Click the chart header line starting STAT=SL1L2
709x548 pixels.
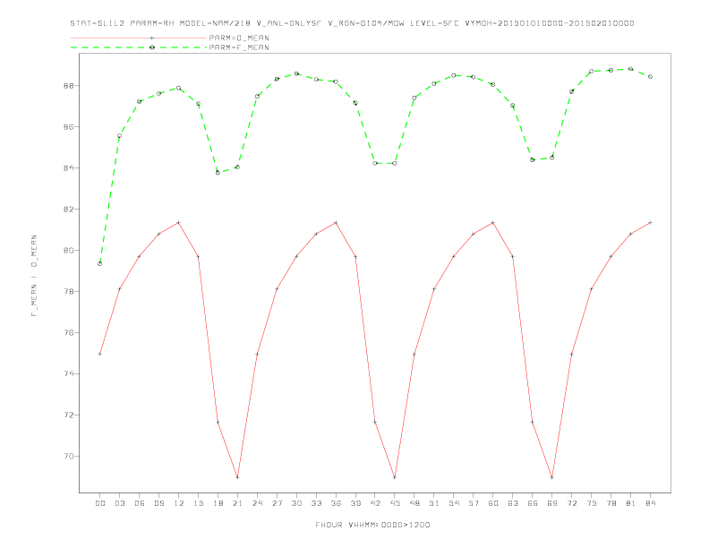pyautogui.click(x=352, y=23)
